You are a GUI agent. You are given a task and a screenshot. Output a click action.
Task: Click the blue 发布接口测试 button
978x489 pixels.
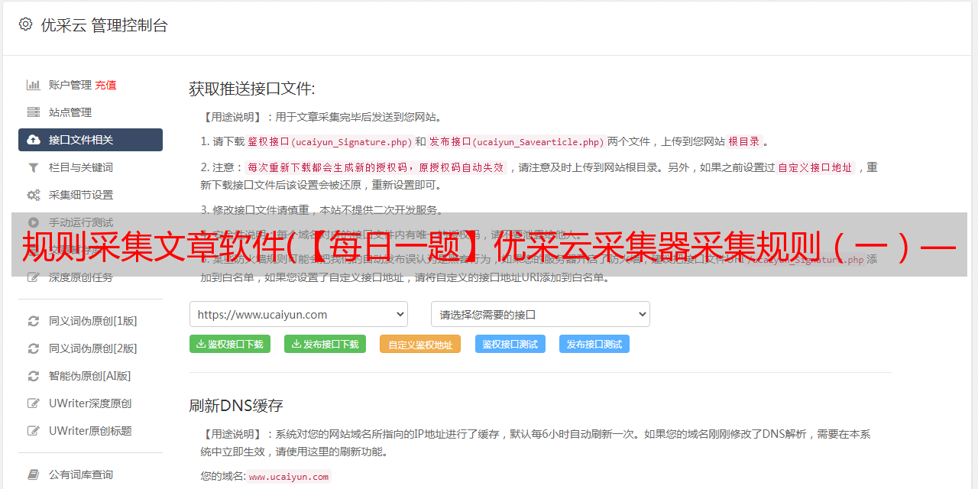coord(594,344)
